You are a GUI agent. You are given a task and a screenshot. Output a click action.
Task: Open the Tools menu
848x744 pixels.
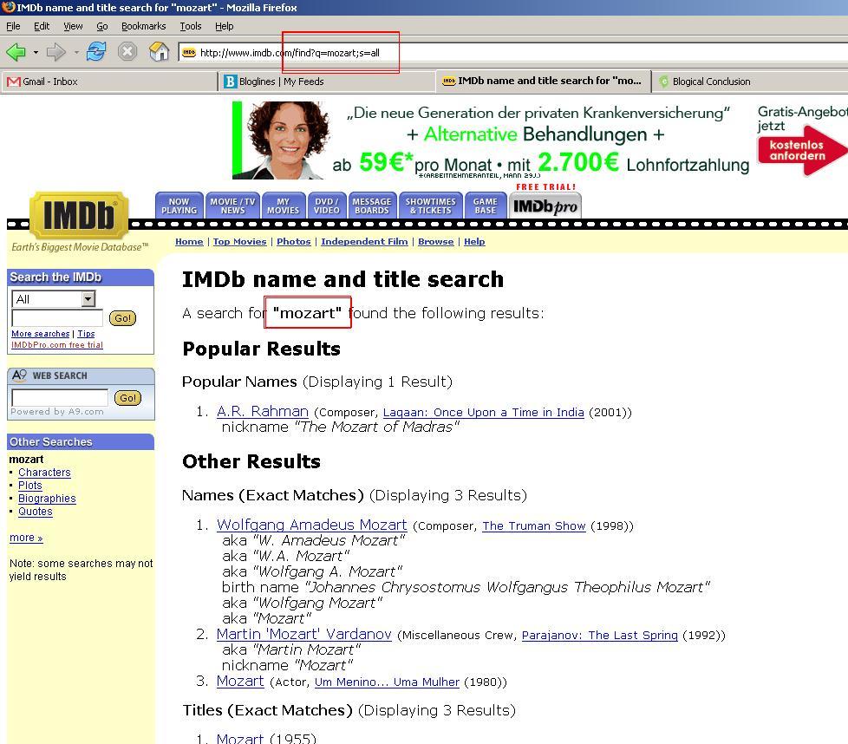191,26
